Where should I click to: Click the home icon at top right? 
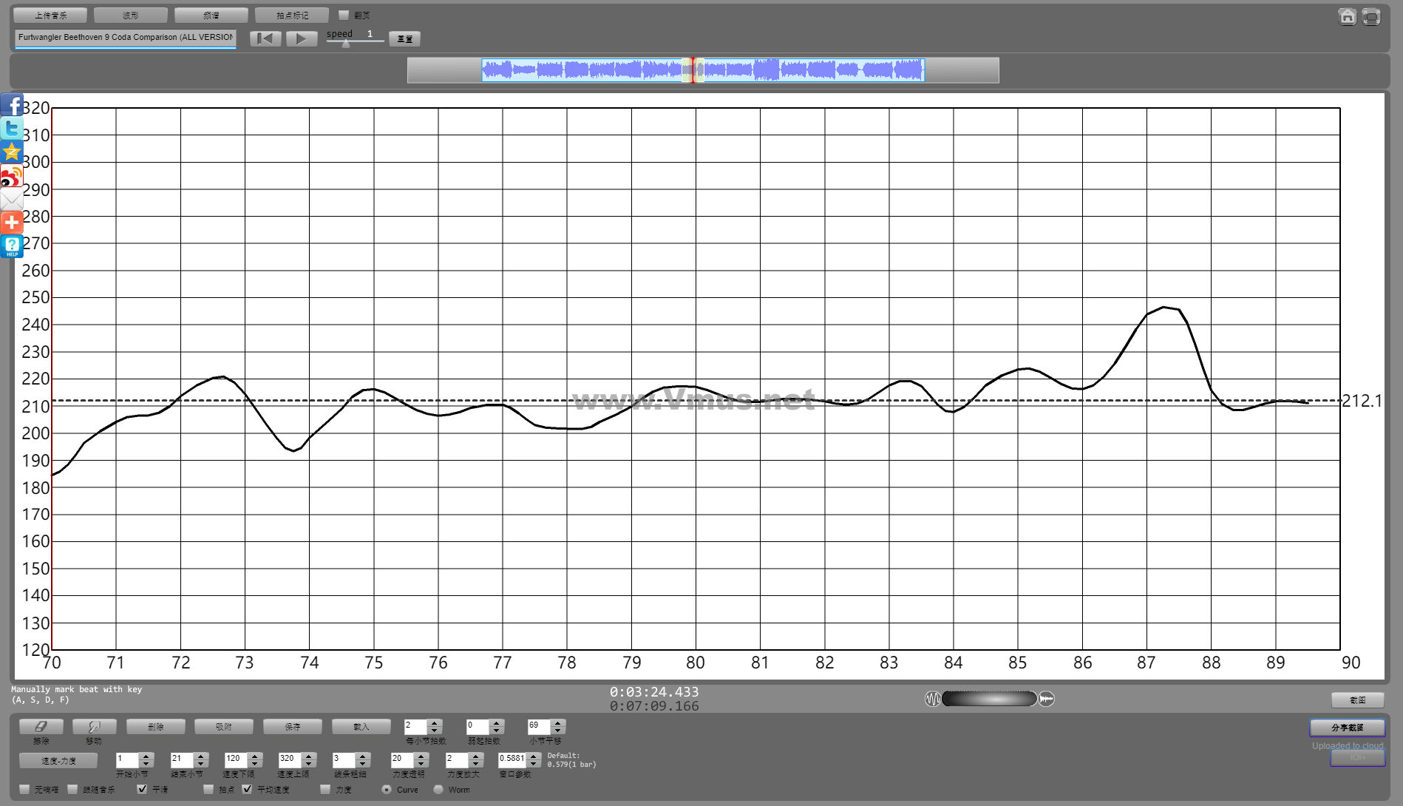click(x=1347, y=17)
